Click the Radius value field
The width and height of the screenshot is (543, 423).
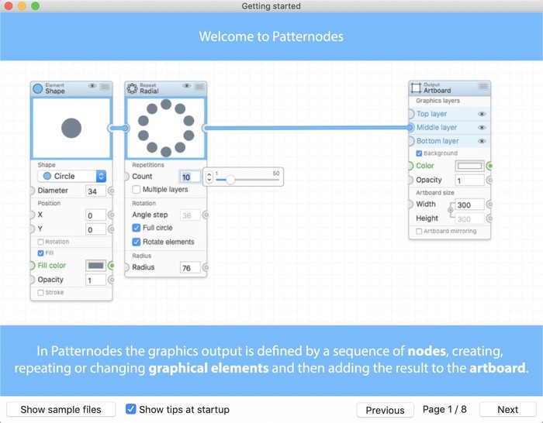(x=190, y=268)
